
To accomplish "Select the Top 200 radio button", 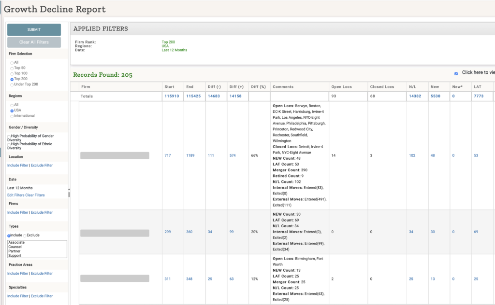I will click(x=12, y=79).
